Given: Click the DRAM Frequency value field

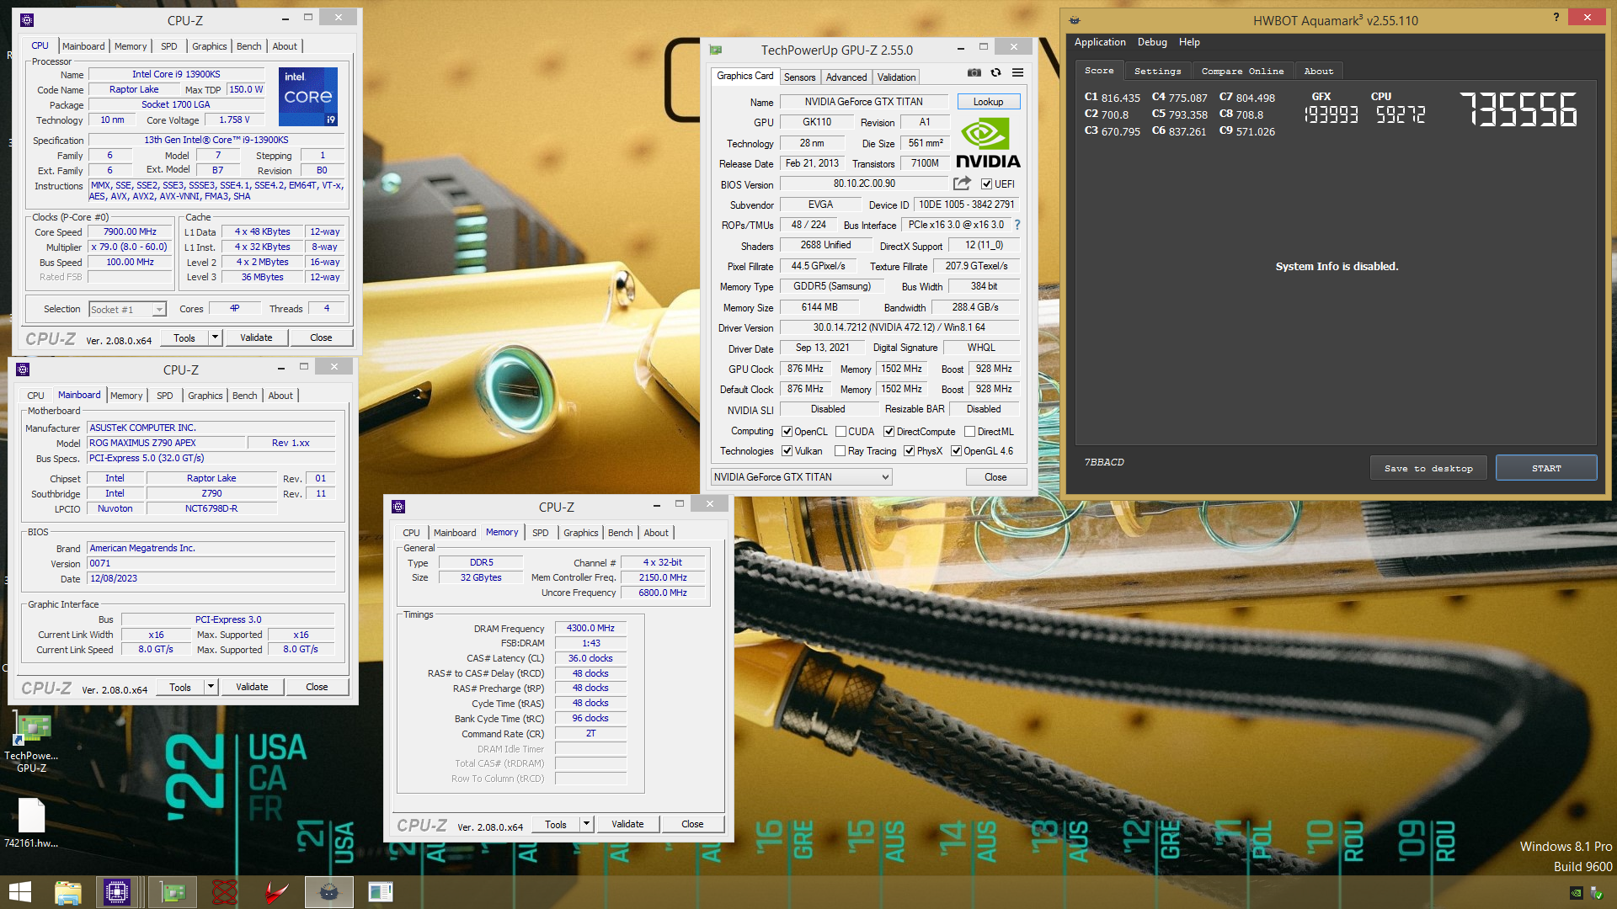Looking at the screenshot, I should [x=590, y=628].
